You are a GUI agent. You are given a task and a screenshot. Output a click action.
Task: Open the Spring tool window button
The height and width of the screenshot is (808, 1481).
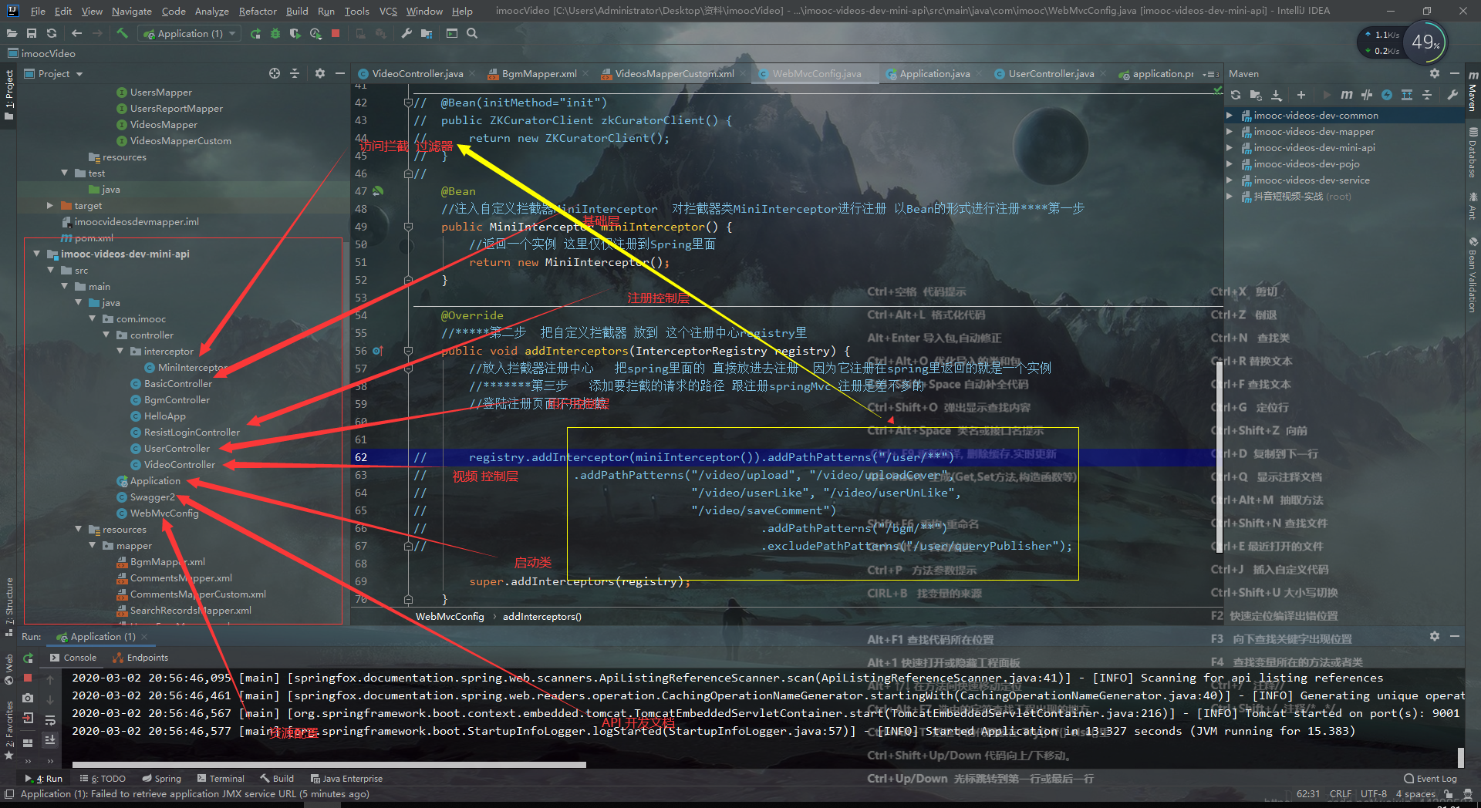pyautogui.click(x=162, y=779)
